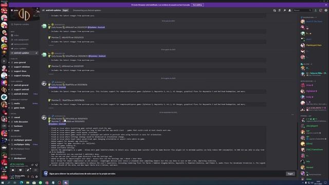Click the Hatsune Miku member entry
329x185 pixels.
tap(314, 73)
